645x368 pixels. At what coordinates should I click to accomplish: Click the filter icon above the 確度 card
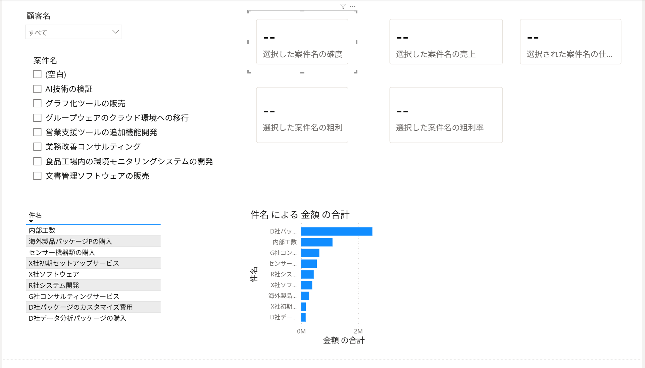(x=343, y=6)
